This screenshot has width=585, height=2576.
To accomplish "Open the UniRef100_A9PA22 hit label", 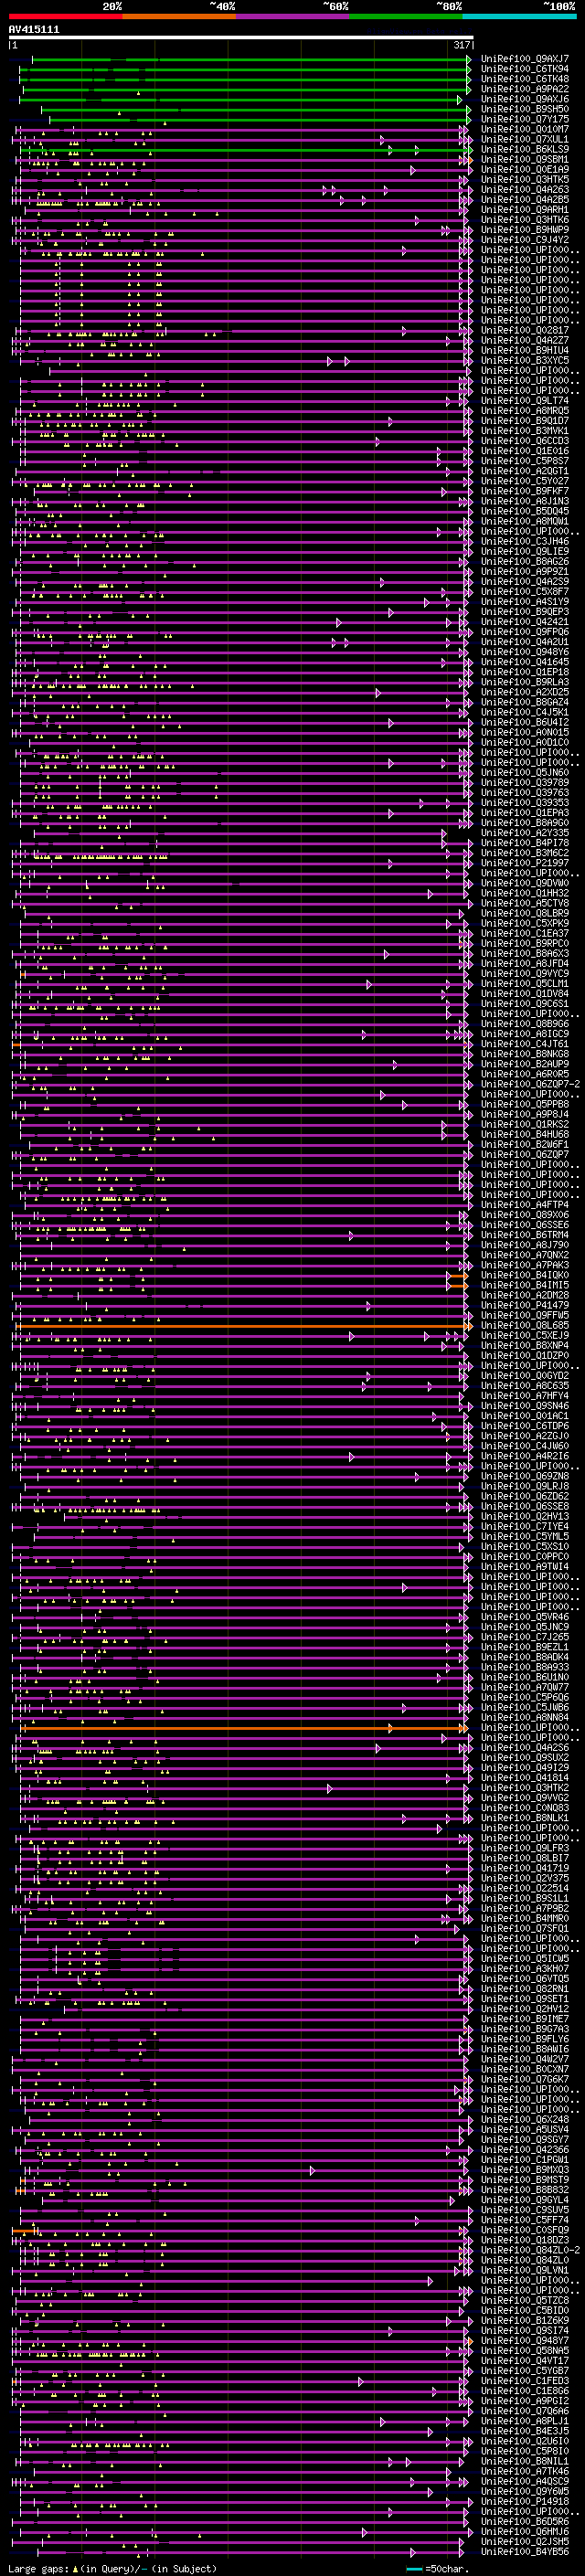I will (x=525, y=89).
